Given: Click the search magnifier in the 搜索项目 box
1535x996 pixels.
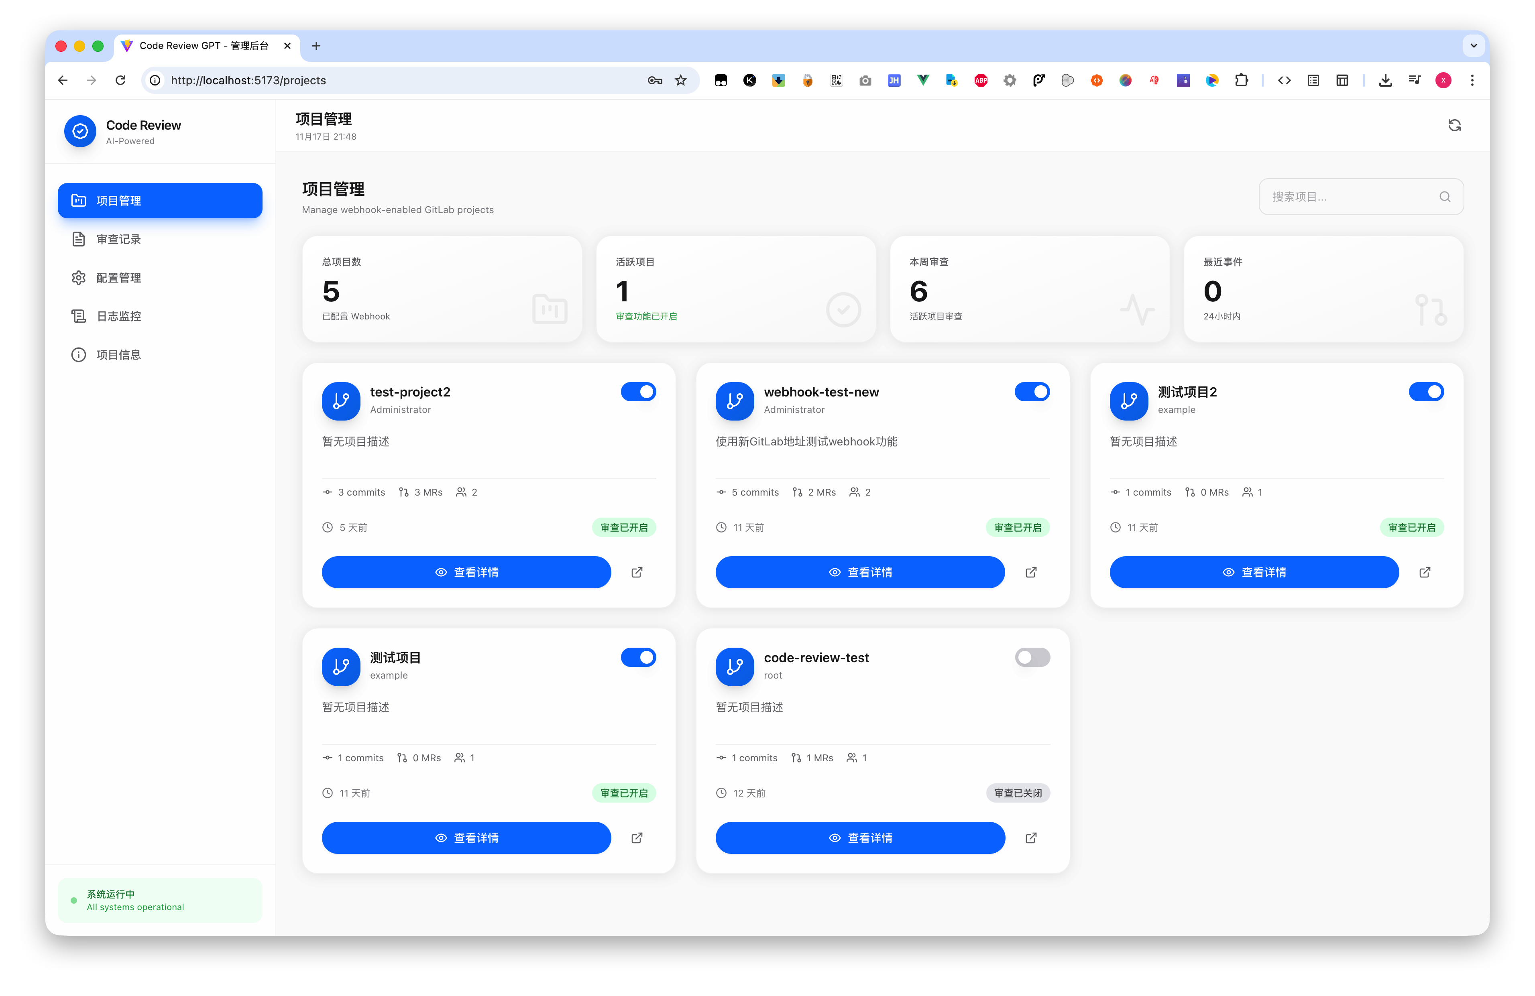Looking at the screenshot, I should 1445,197.
